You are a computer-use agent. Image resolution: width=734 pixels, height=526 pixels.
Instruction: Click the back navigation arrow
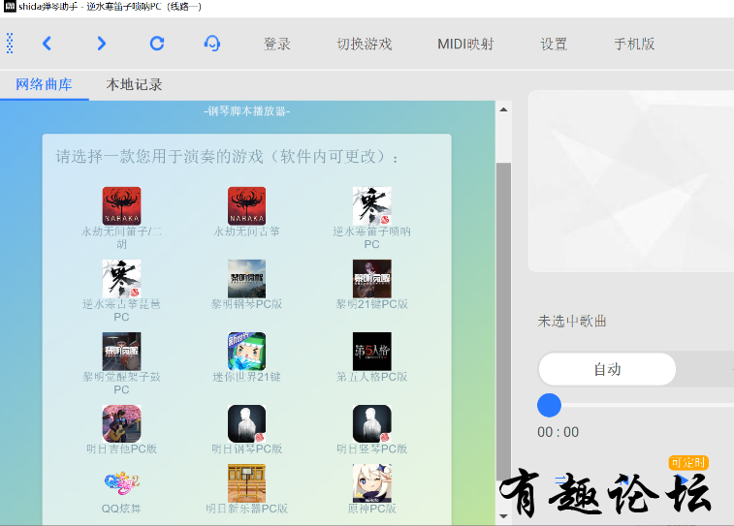47,44
